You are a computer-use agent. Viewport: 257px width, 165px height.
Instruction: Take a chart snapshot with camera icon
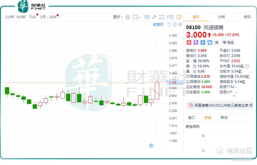(147, 17)
